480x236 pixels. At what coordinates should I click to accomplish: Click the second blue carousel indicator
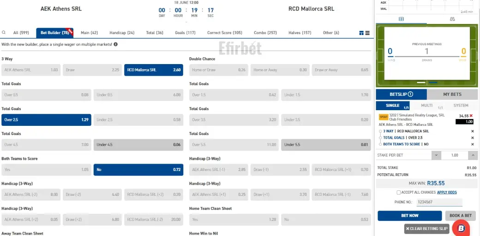tap(433, 83)
